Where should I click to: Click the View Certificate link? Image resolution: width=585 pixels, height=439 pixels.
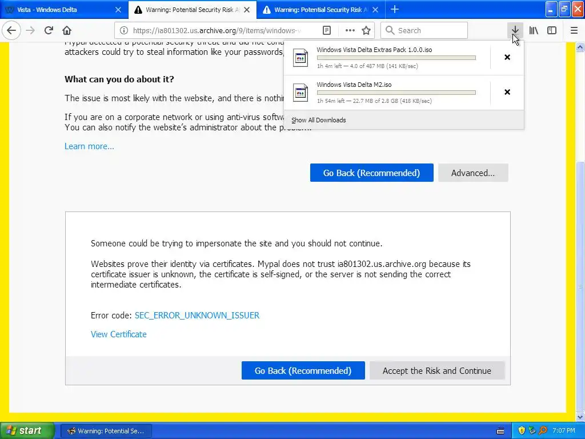point(119,334)
